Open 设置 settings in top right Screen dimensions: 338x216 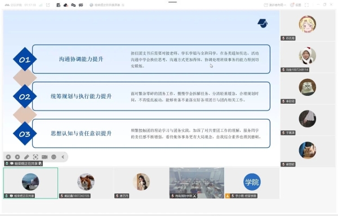[x=296, y=5]
